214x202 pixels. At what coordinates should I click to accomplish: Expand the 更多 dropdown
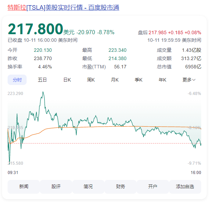[189, 80]
